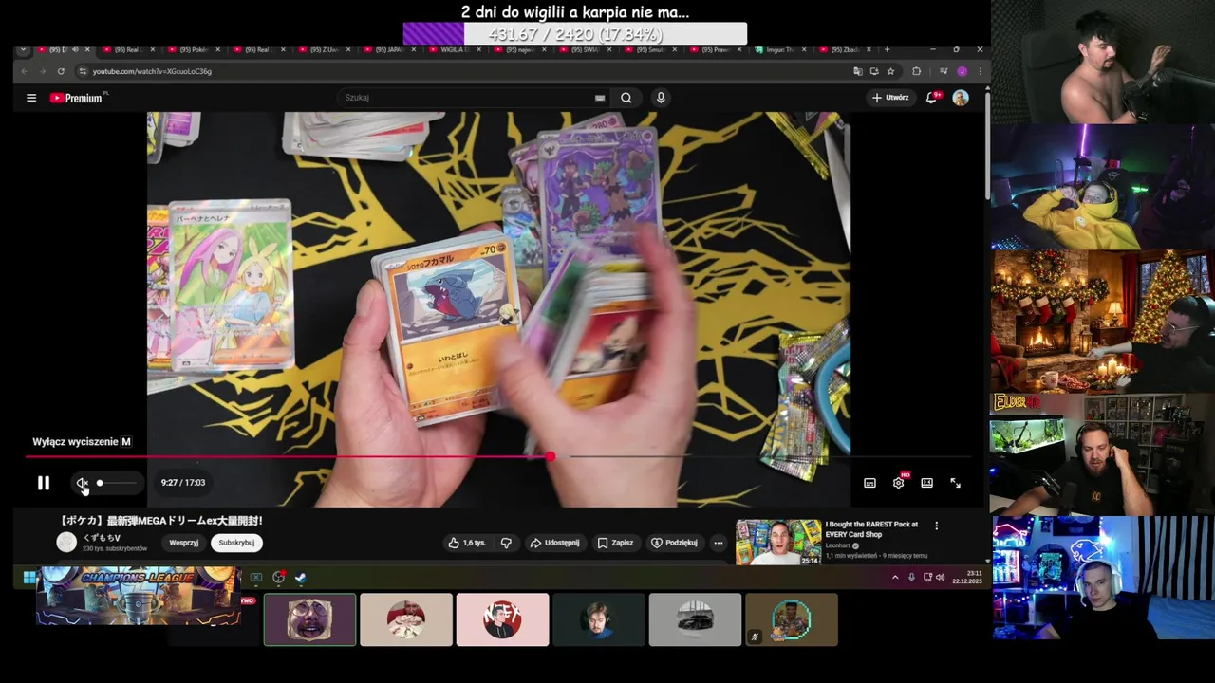The height and width of the screenshot is (683, 1215).
Task: Open the くずもちV channel avatar
Action: 66,542
